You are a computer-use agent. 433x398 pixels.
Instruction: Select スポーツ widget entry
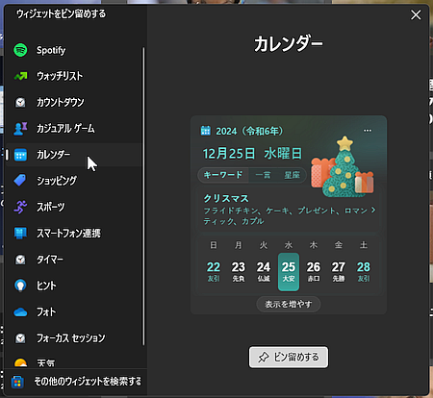click(x=74, y=207)
